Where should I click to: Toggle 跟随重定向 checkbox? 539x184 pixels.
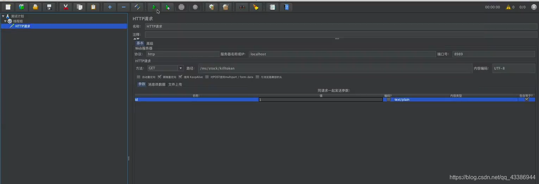159,77
